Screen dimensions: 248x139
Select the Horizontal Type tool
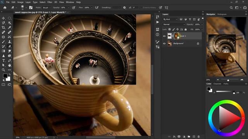click(x=3, y=61)
